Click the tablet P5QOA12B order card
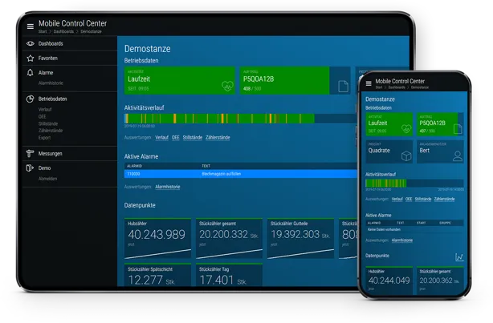The height and width of the screenshot is (323, 493). [295, 80]
